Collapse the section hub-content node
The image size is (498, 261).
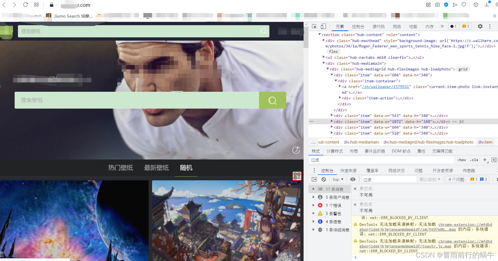[320, 35]
